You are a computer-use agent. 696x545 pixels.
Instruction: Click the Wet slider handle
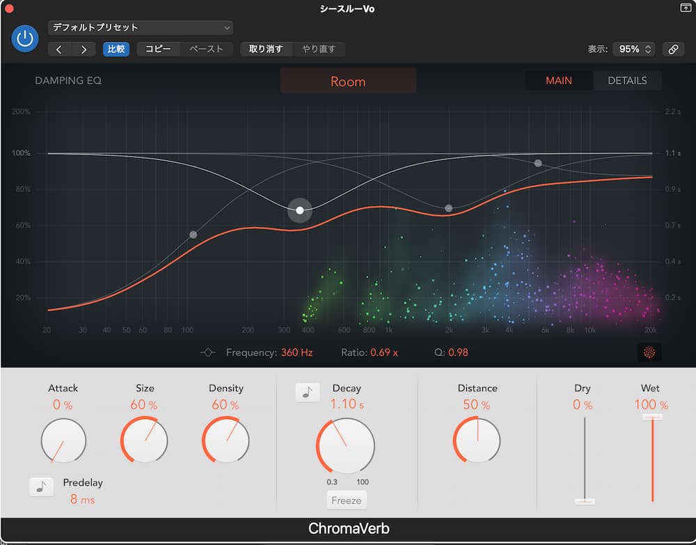653,417
